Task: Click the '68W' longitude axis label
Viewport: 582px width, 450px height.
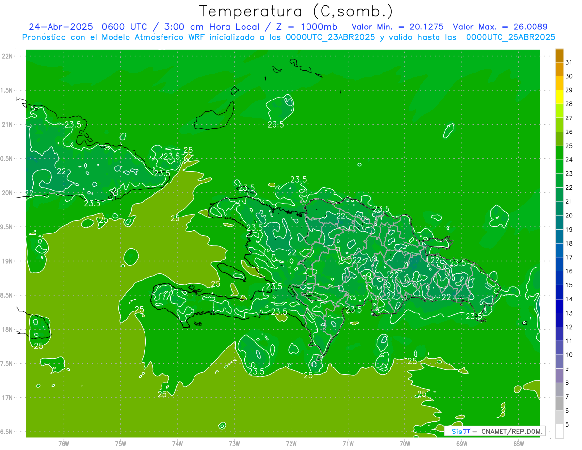Action: pos(518,444)
